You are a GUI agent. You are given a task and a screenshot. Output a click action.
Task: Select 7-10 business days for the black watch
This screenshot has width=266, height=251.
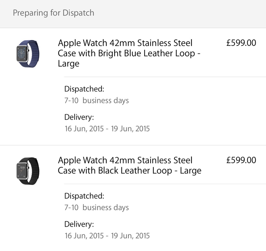click(x=96, y=207)
